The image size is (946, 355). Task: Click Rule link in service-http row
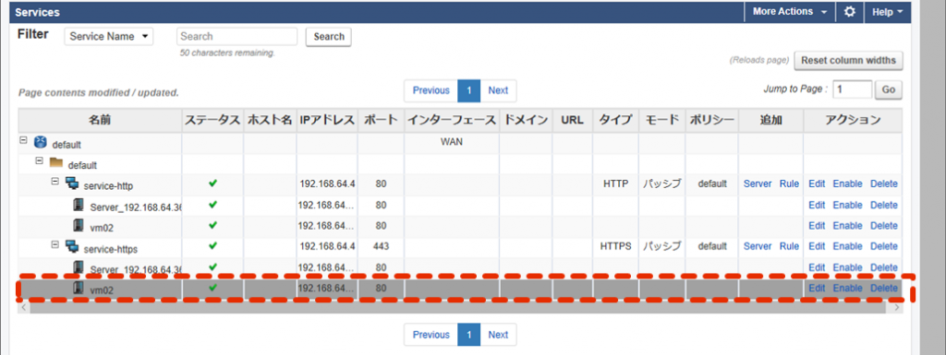pos(789,184)
